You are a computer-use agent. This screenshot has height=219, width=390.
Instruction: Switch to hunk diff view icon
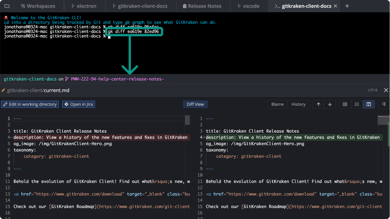pyautogui.click(x=345, y=104)
